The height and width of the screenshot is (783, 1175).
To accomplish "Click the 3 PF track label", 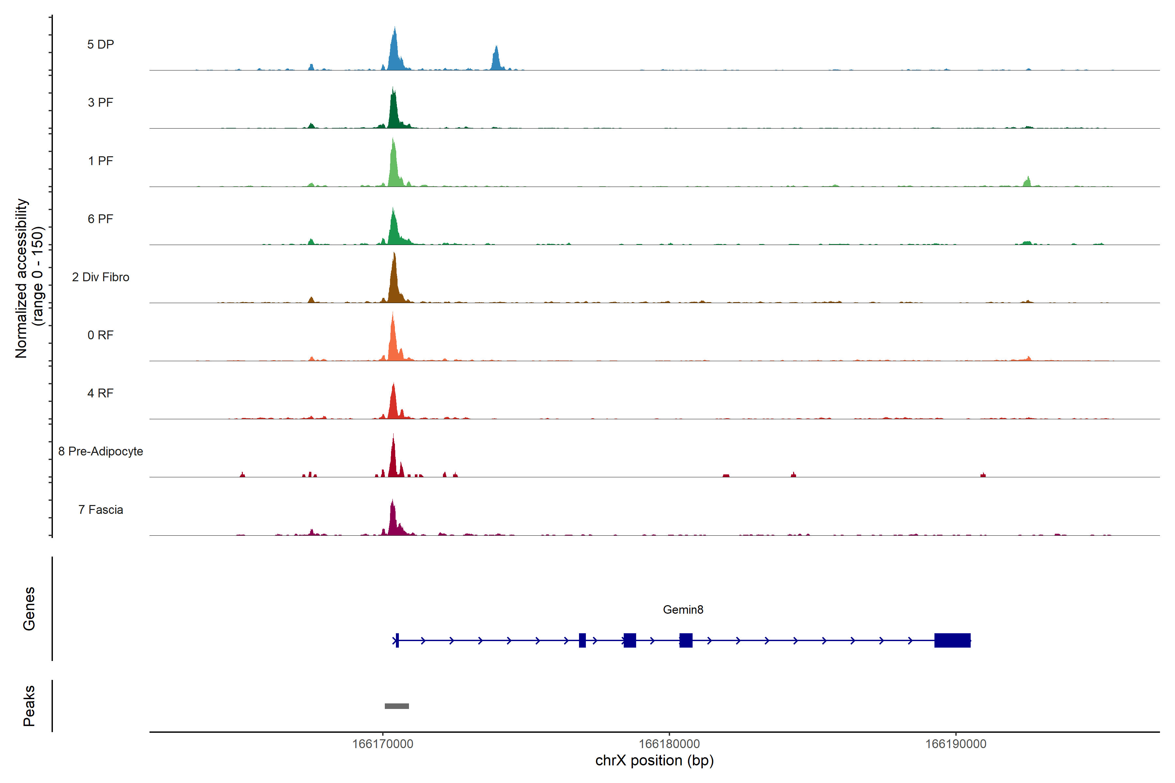I will tap(101, 102).
